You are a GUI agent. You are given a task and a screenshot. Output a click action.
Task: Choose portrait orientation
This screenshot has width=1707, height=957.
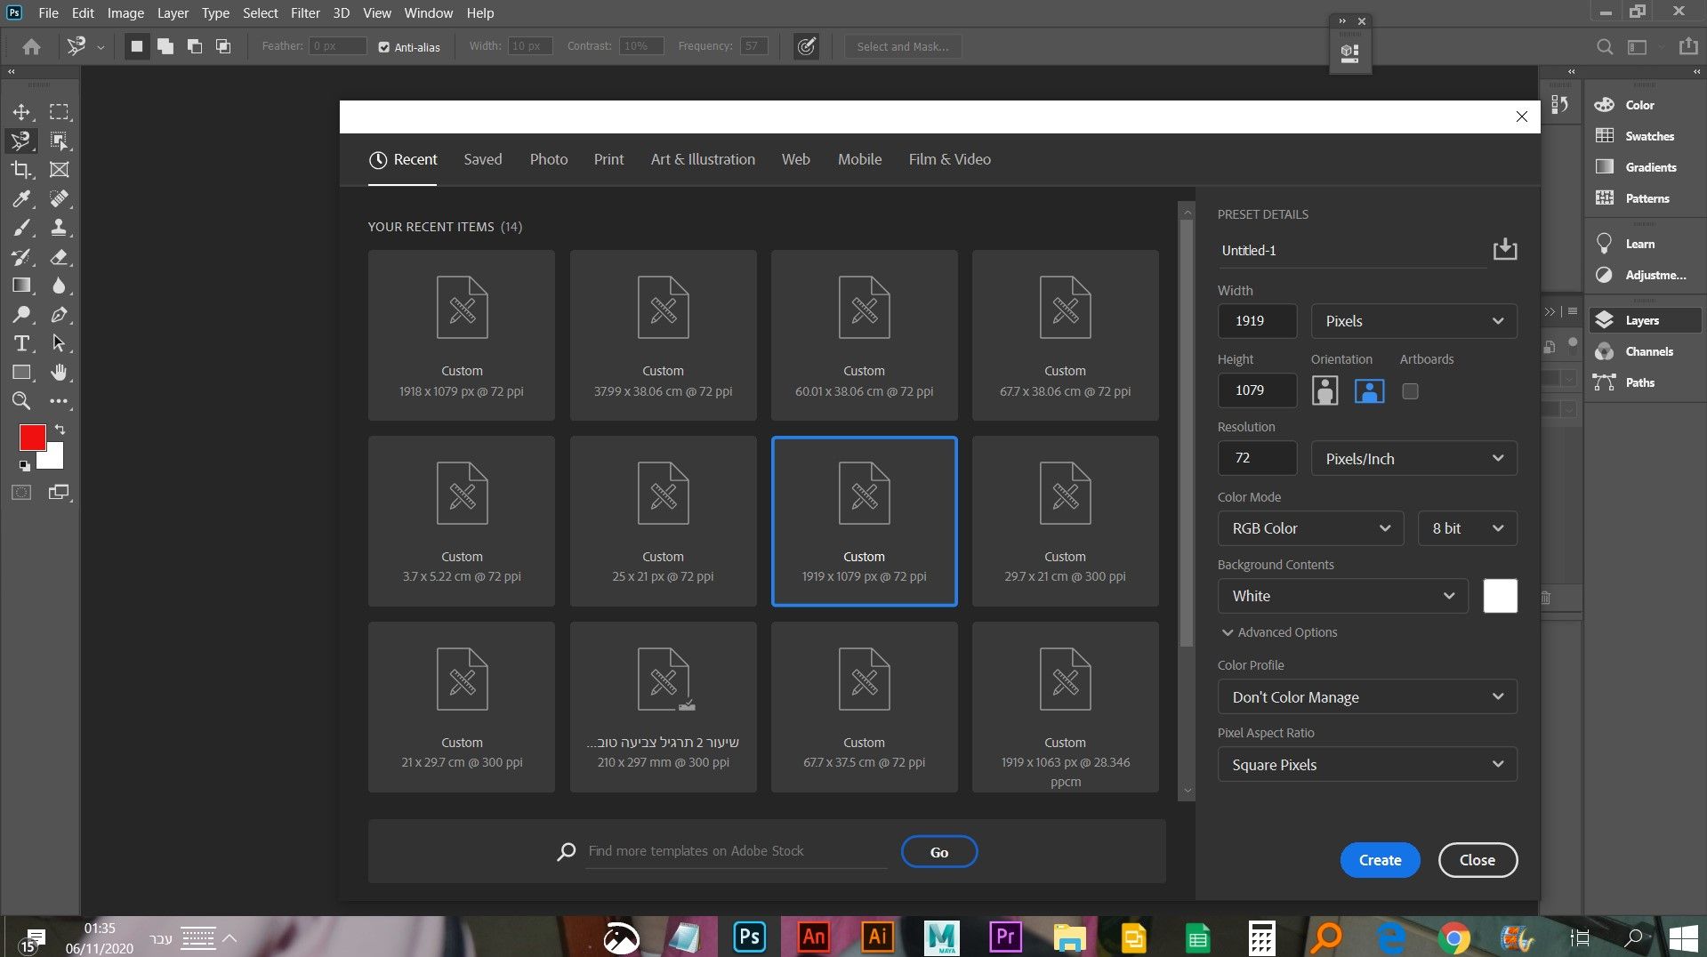tap(1325, 391)
